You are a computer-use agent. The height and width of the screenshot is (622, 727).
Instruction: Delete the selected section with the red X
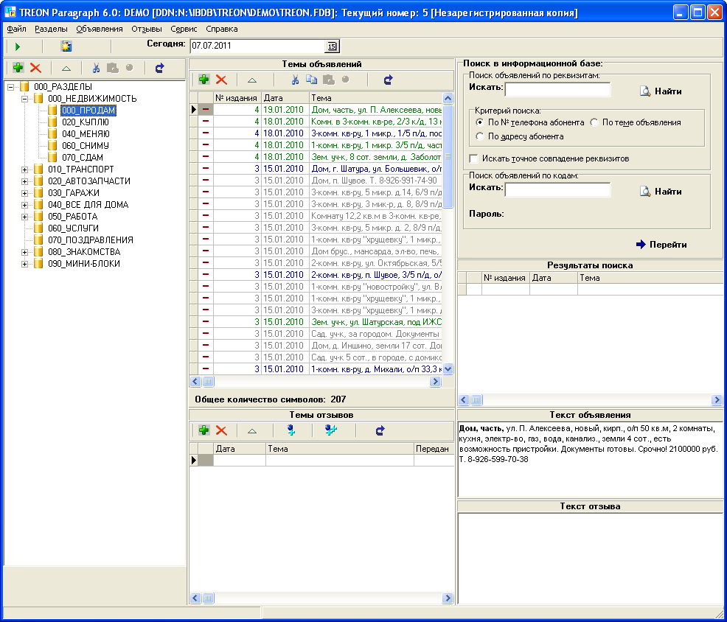(35, 68)
